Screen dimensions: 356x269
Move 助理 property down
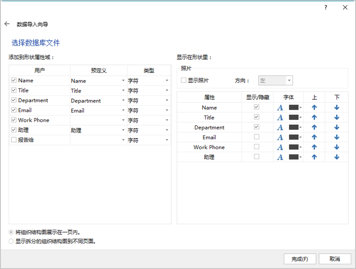pyautogui.click(x=337, y=157)
